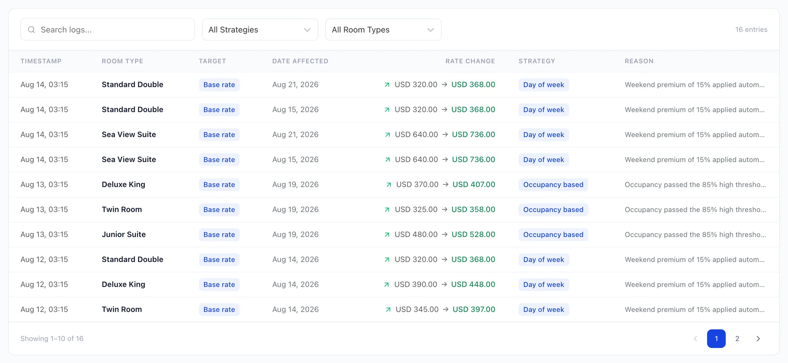
Task: Select the Twin Room cell dated Aug 12
Action: pyautogui.click(x=122, y=309)
